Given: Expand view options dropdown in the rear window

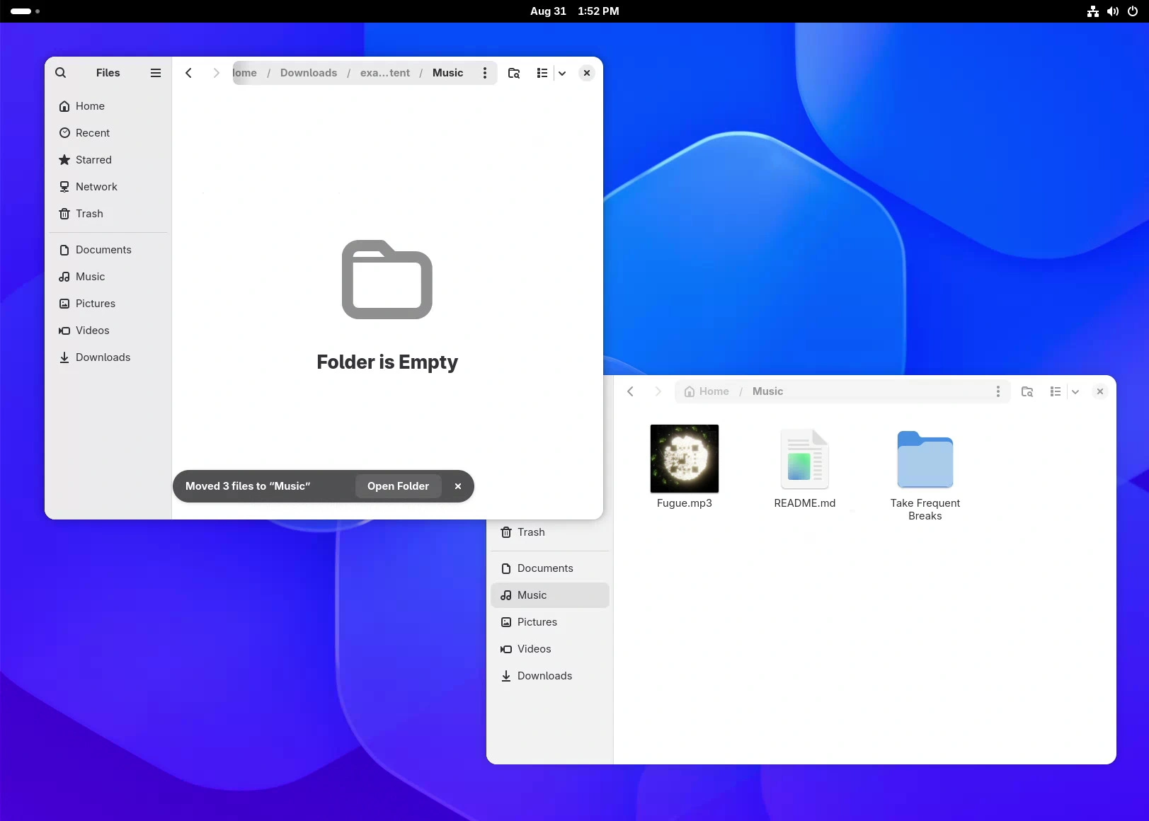Looking at the screenshot, I should point(1075,391).
